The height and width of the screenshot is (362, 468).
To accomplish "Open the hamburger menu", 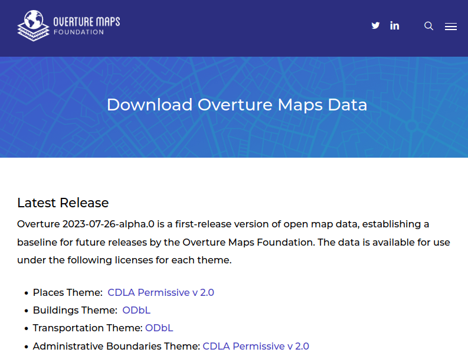I will tap(451, 27).
